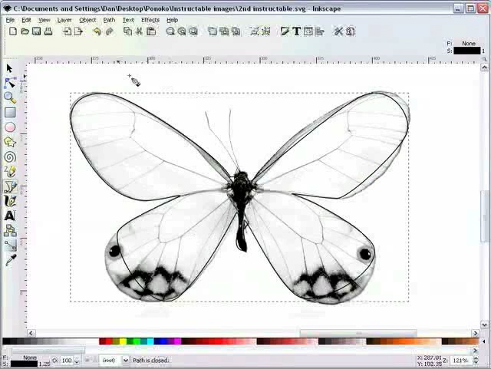Image resolution: width=491 pixels, height=369 pixels.
Task: Open the Edit menu
Action: [26, 20]
